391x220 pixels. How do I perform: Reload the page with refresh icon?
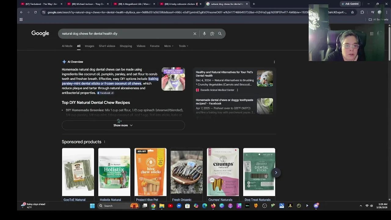pos(35,12)
